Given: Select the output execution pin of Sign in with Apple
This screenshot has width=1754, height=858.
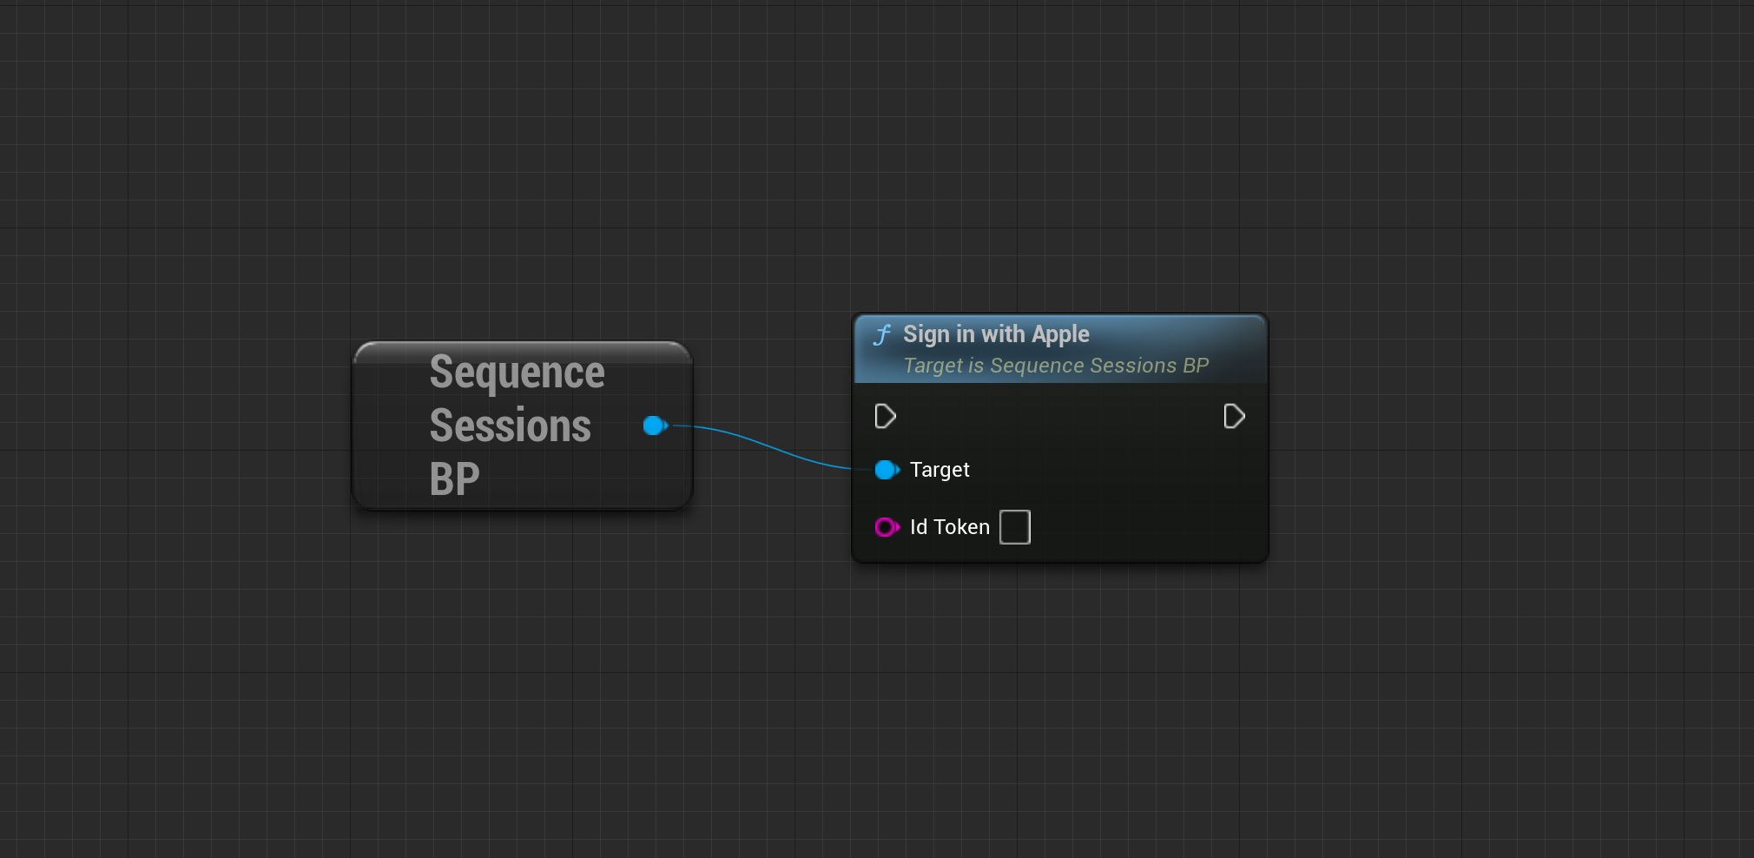Looking at the screenshot, I should pyautogui.click(x=1234, y=417).
